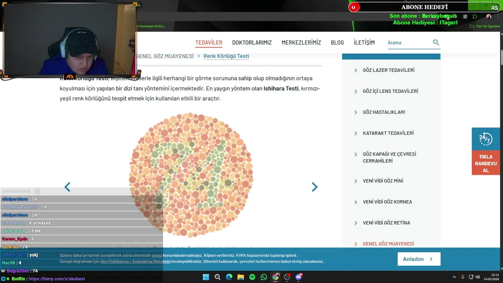Open VENI VIDI GÖZ RETİNA sidebar link
Screen dimensions: 503x283
click(x=386, y=222)
